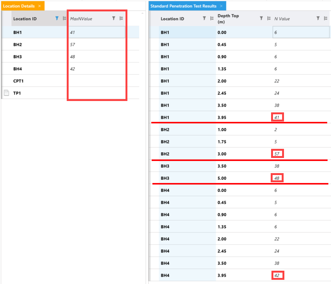Close the Location Details tab
Viewport: 331px width, 284px height.
pyautogui.click(x=39, y=6)
